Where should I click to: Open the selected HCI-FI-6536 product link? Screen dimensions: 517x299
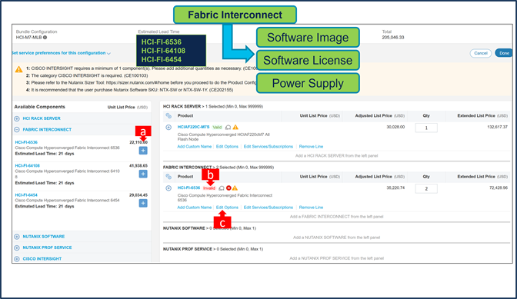tap(188, 188)
